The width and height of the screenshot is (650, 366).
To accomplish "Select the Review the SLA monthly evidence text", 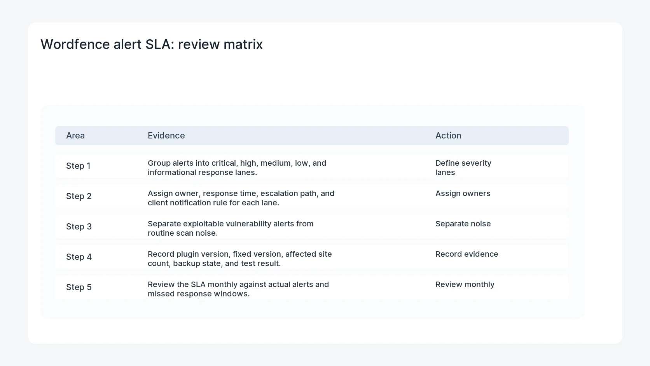I will tap(238, 289).
